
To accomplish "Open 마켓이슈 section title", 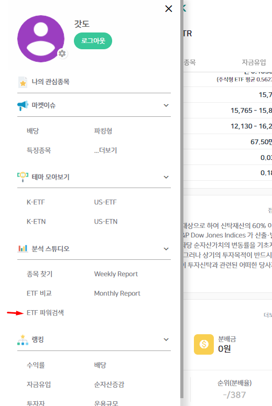I will (x=43, y=105).
